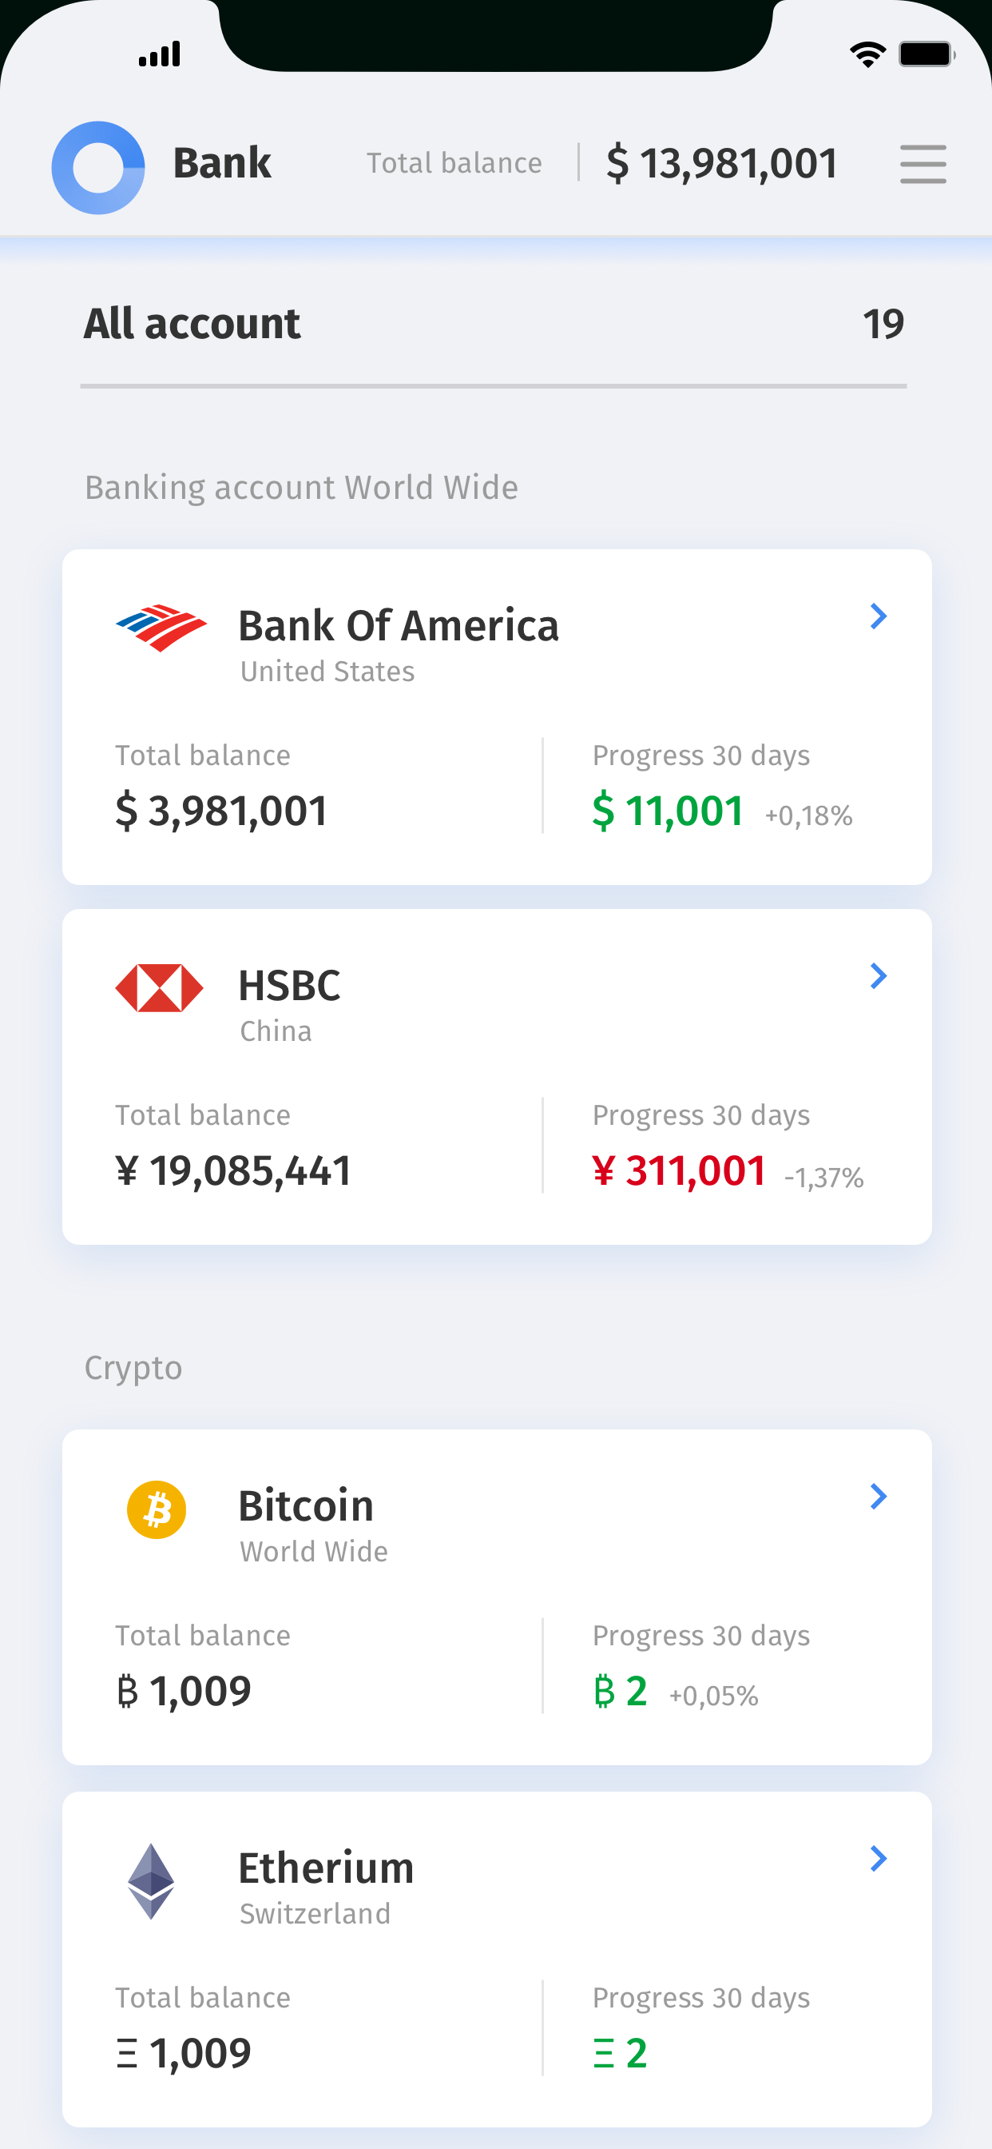Open the hamburger menu

click(923, 164)
